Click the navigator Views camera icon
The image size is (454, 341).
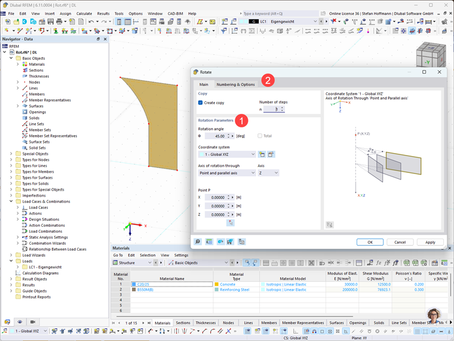tap(33, 322)
